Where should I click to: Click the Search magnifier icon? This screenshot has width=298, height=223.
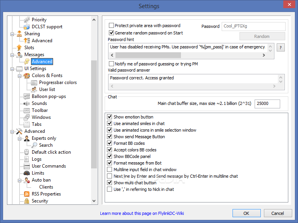click(34, 145)
